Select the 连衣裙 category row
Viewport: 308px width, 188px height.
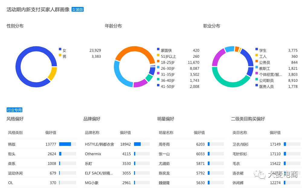tap(266, 173)
